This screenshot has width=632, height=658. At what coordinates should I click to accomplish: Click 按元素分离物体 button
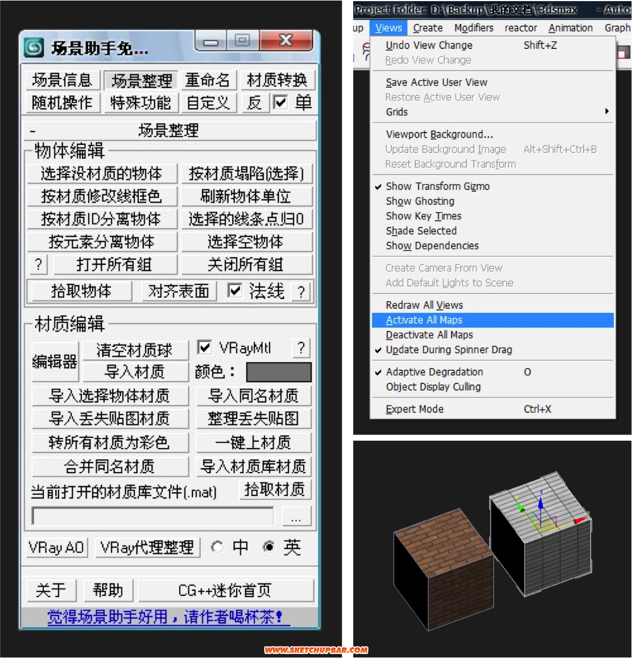click(x=102, y=241)
